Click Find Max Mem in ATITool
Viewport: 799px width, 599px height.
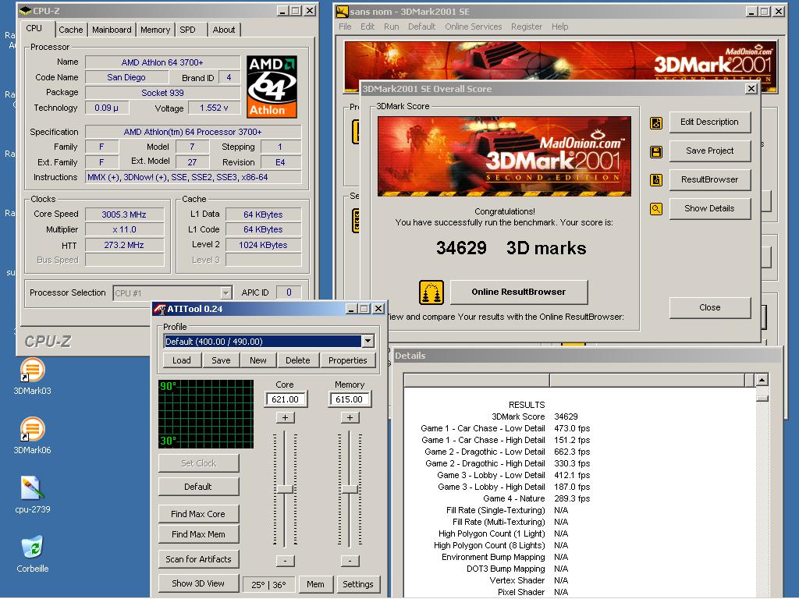click(x=198, y=534)
